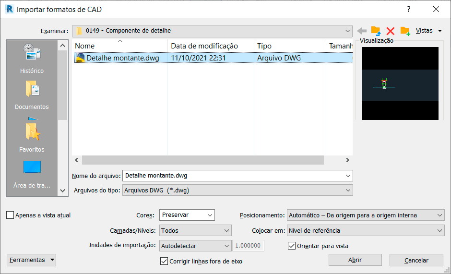This screenshot has width=451, height=274.
Task: Click the Cancelar button
Action: (416, 260)
